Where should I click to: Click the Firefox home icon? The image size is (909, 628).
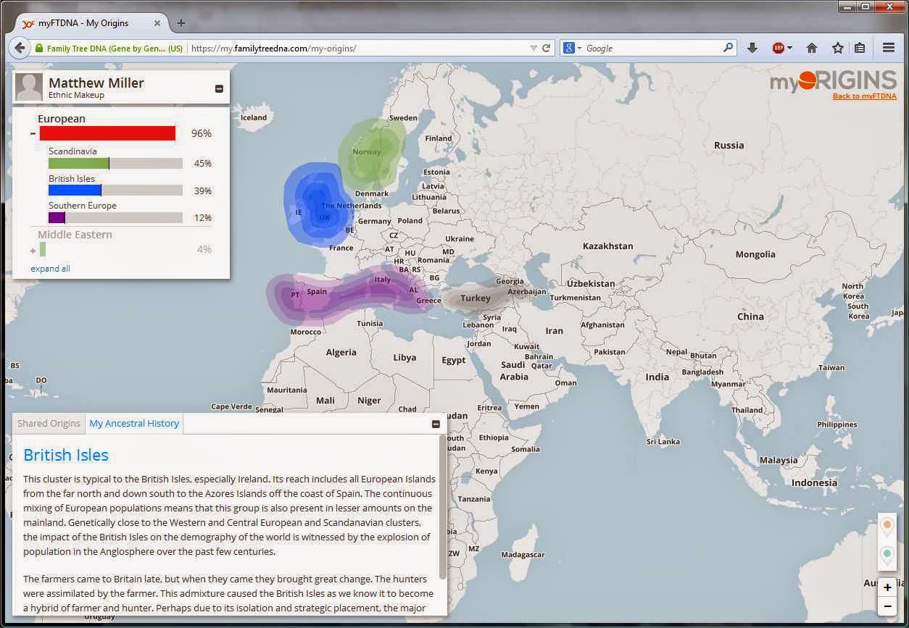[x=812, y=47]
